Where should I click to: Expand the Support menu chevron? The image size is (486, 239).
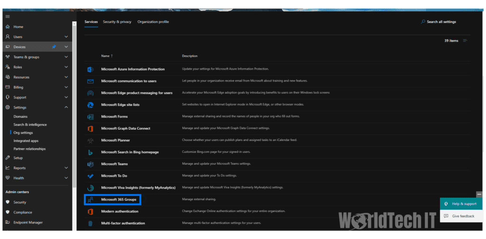pos(66,97)
